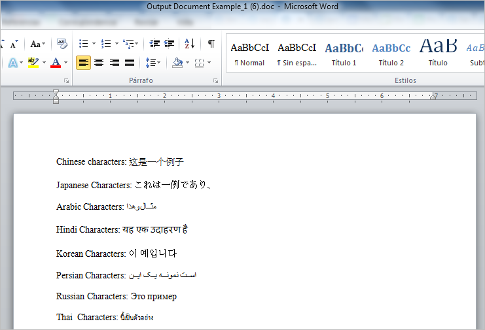This screenshot has width=485, height=330.
Task: Click the A-Z sort icon
Action: click(x=190, y=44)
